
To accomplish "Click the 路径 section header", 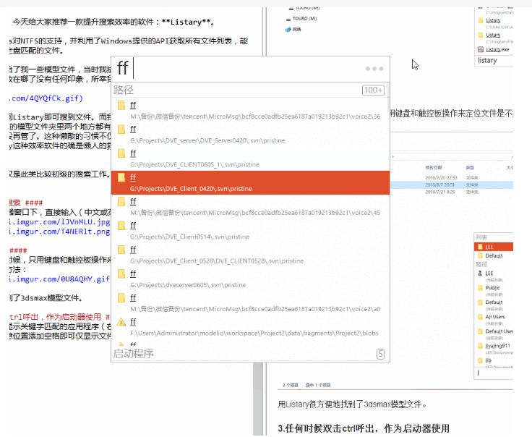I will coord(124,90).
